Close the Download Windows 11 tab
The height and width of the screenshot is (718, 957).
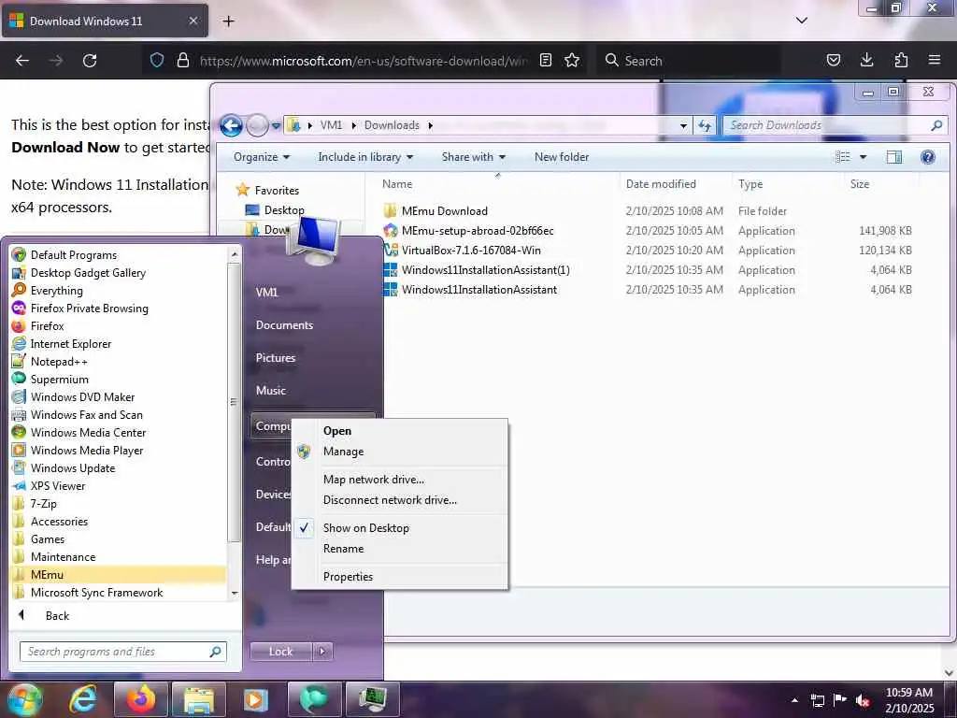click(193, 21)
